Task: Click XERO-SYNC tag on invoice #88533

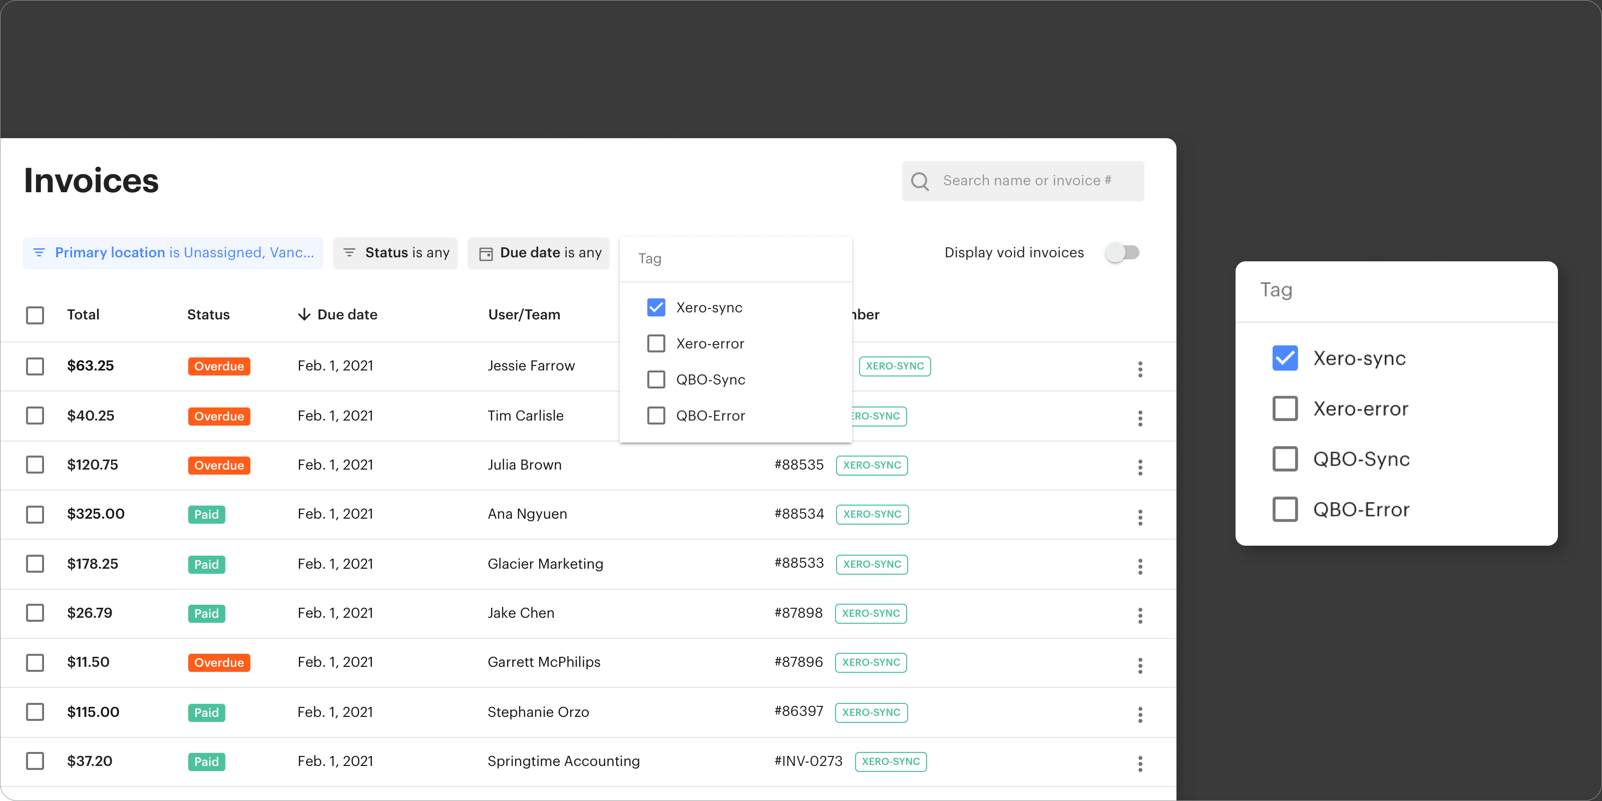Action: coord(872,564)
